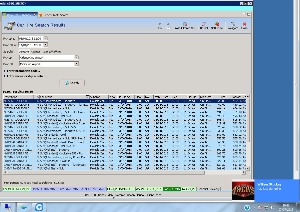Close the search results panel
The width and height of the screenshot is (300, 212).
244,26
